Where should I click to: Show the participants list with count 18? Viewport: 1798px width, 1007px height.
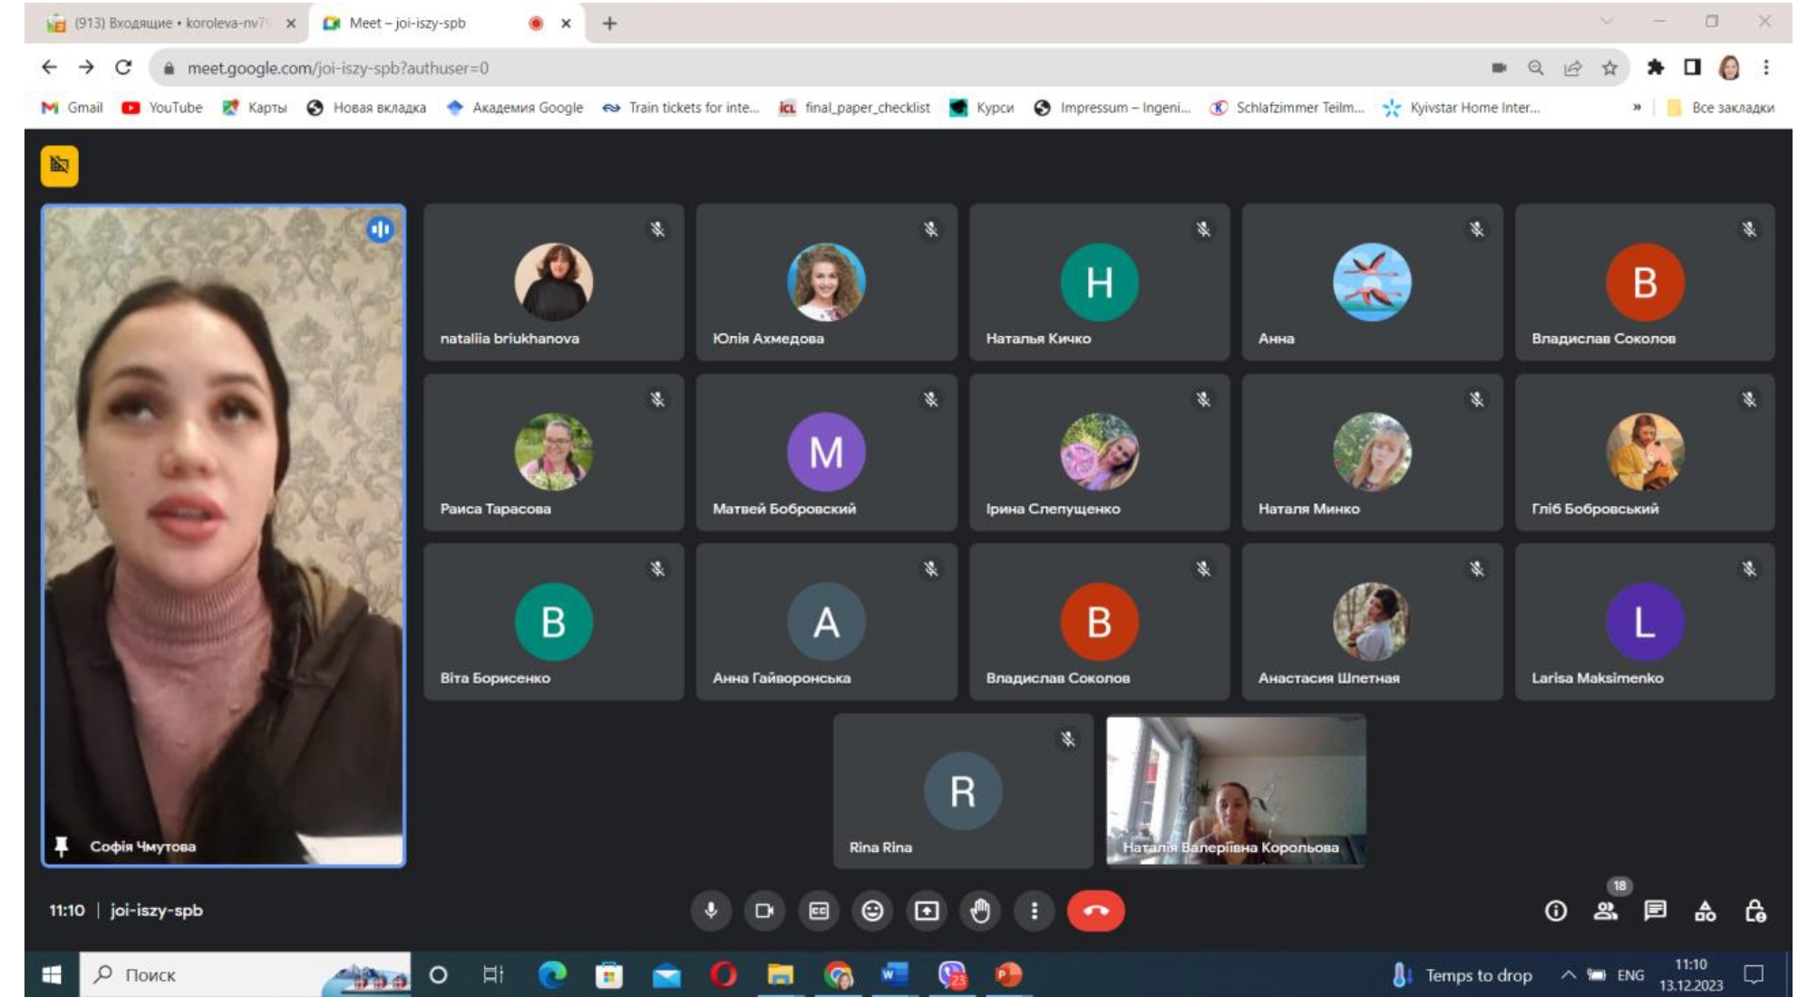[x=1606, y=911]
